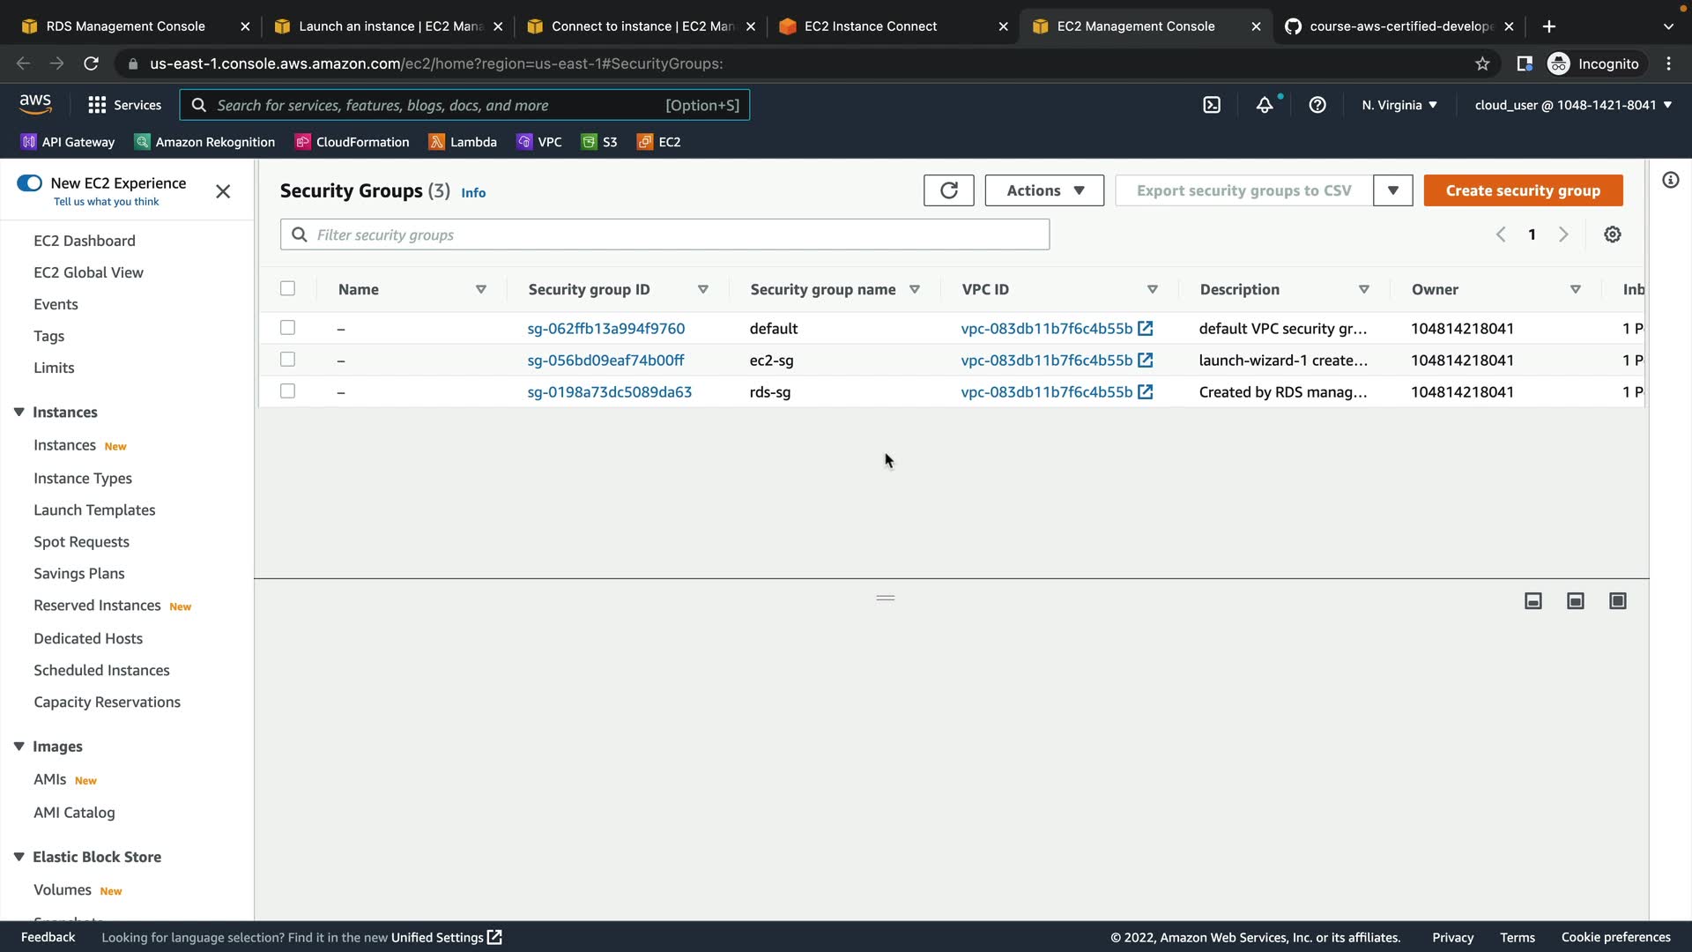This screenshot has height=952, width=1692.
Task: Open table preferences gear icon
Action: (1612, 234)
